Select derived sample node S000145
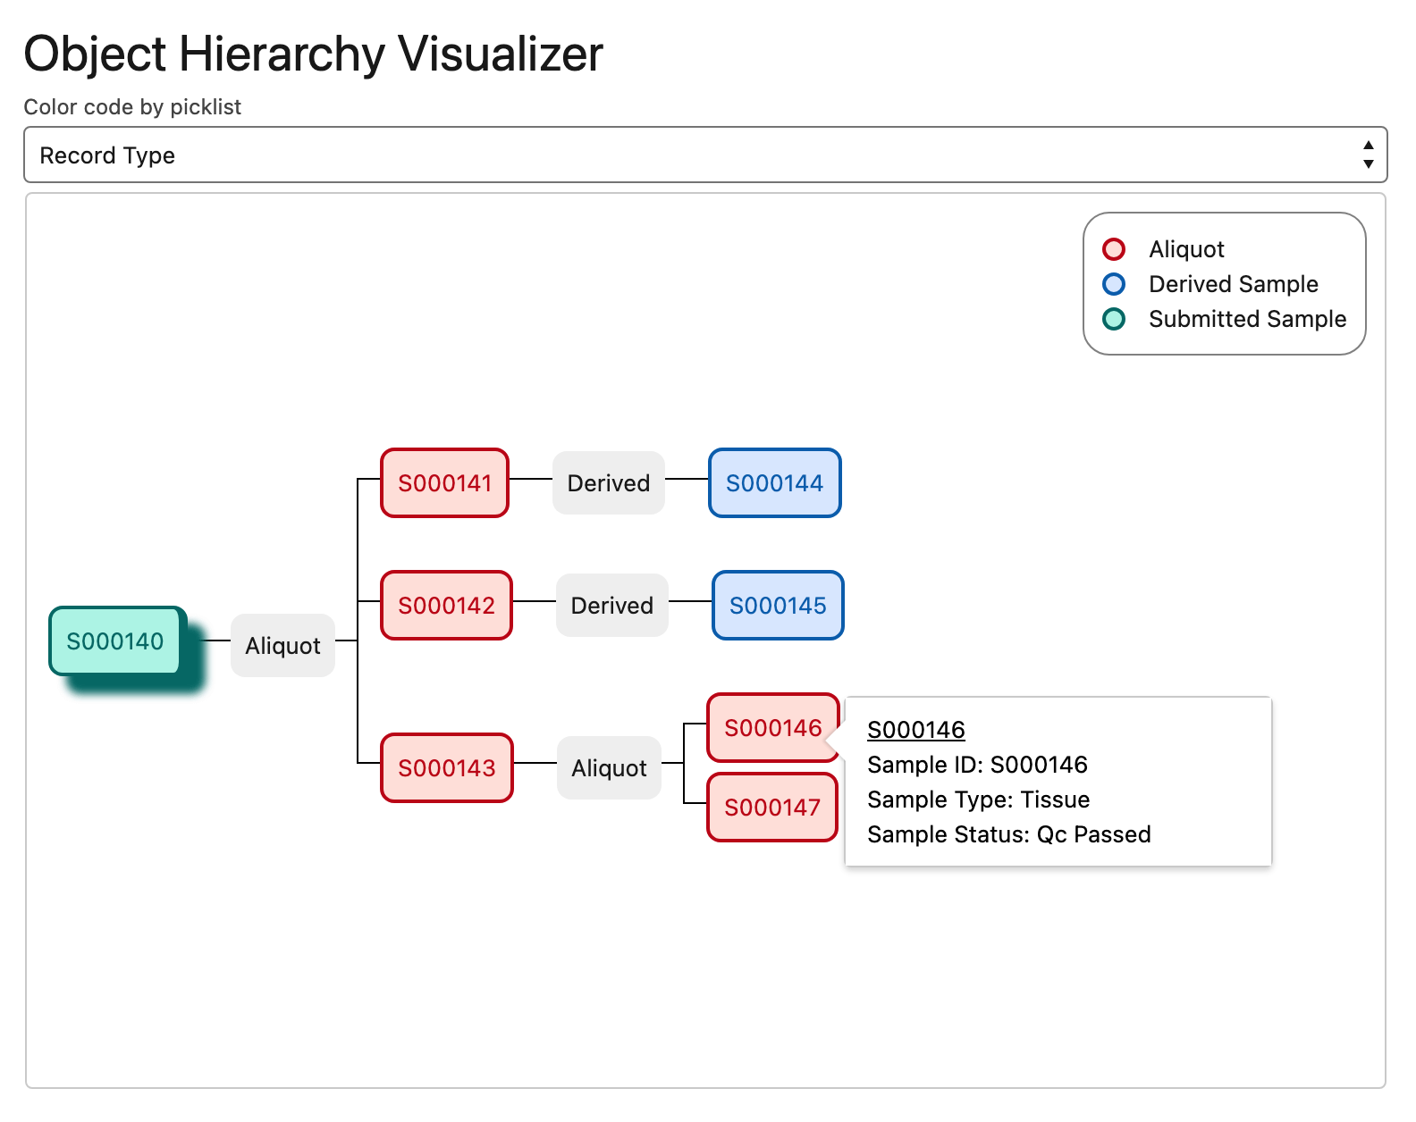This screenshot has height=1122, width=1416. [x=778, y=606]
